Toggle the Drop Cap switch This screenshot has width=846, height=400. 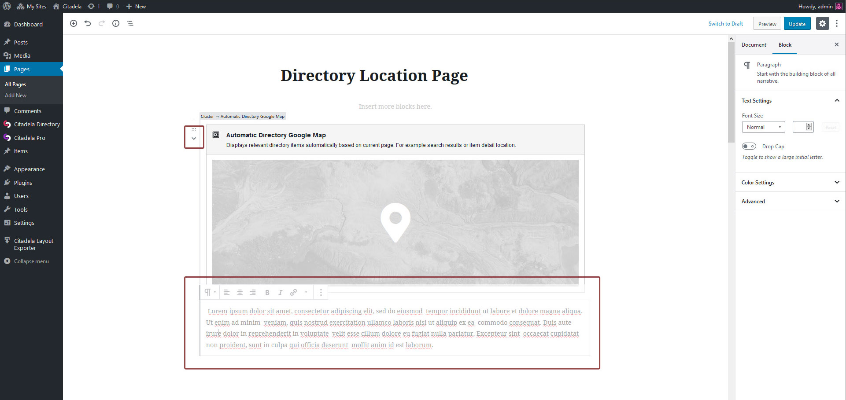point(749,147)
